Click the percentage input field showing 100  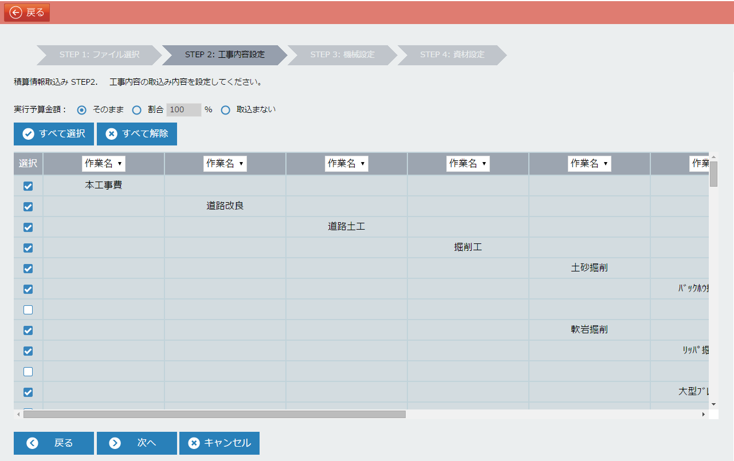click(x=183, y=110)
